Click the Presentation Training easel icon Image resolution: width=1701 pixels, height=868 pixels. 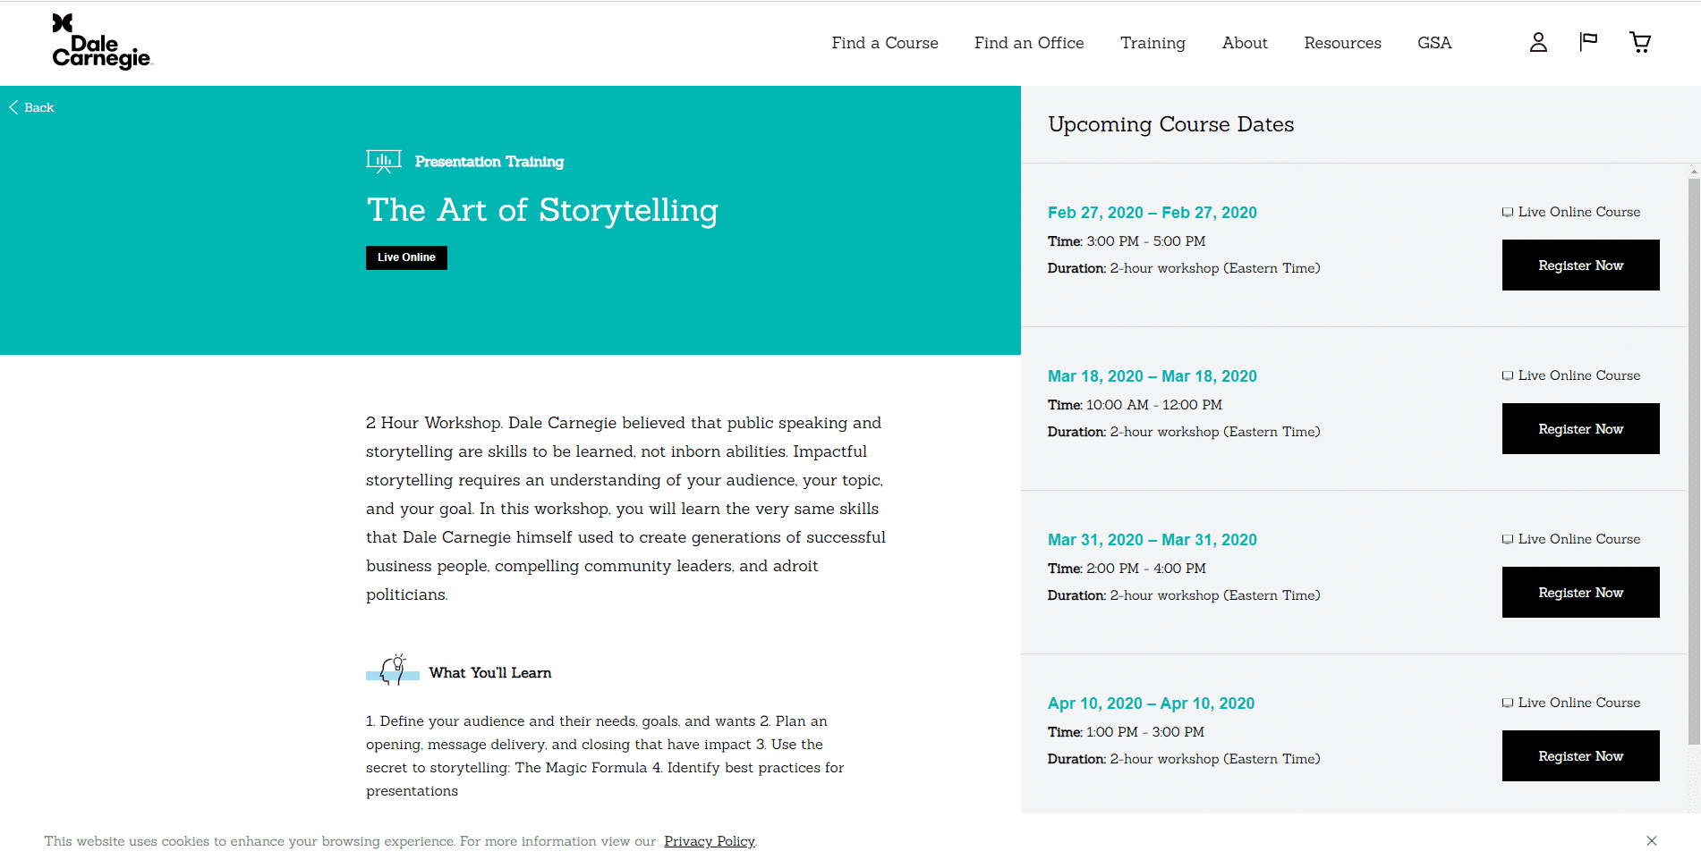tap(384, 162)
